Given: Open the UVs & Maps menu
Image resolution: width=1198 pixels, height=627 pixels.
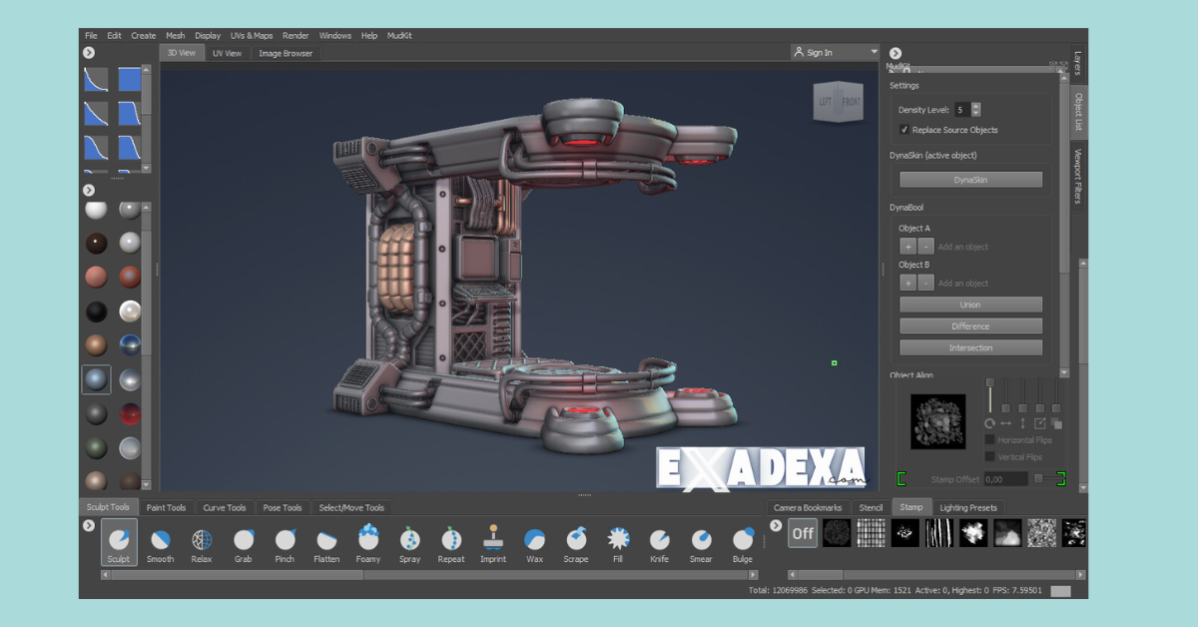Looking at the screenshot, I should click(x=252, y=35).
